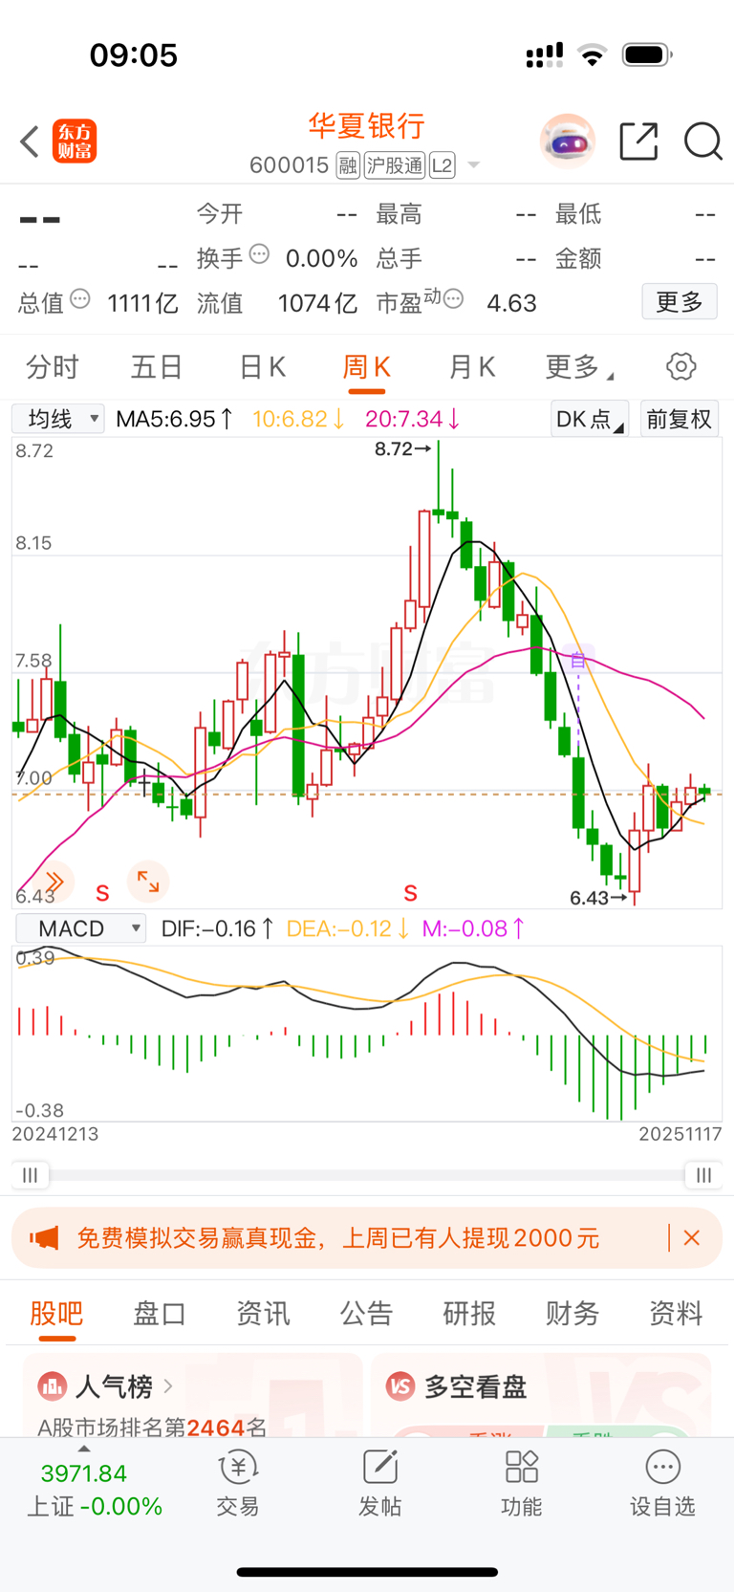Tap the stock code 600015
Viewport: 735px width, 1592px height.
tap(289, 165)
